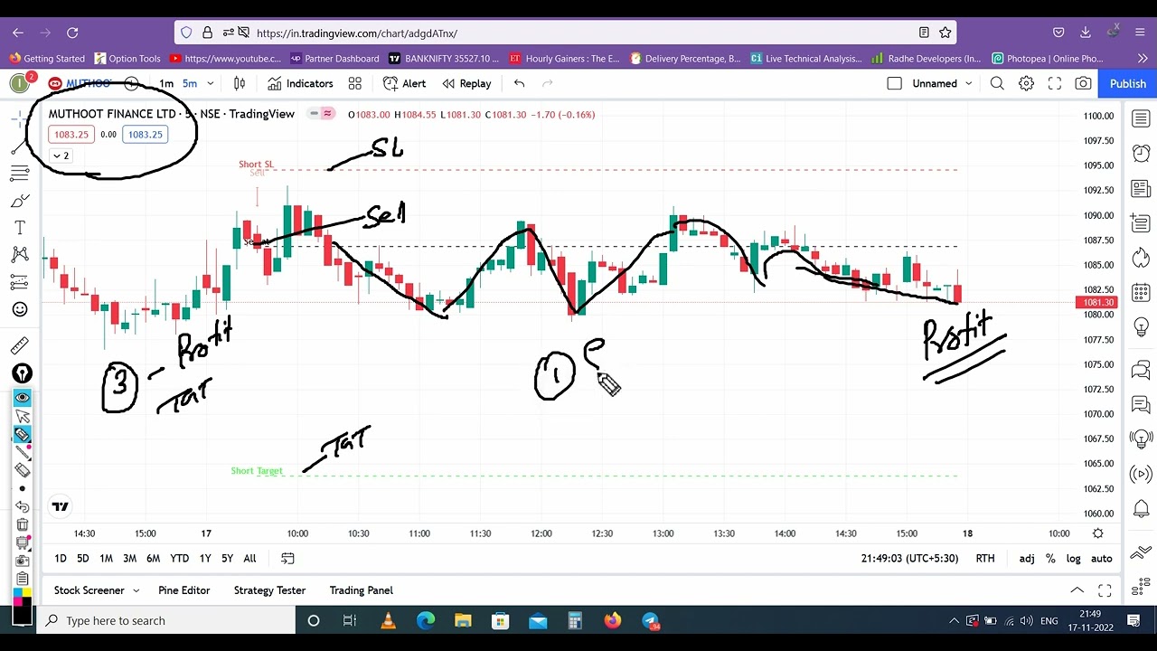The height and width of the screenshot is (651, 1157).
Task: Open the Option Tools bookmark
Action: pyautogui.click(x=127, y=59)
